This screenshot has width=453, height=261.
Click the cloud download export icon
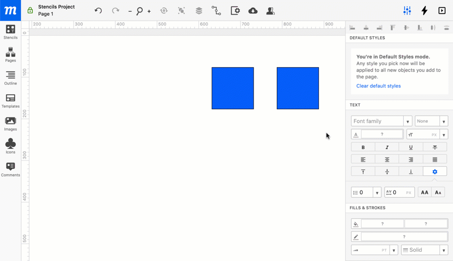pyautogui.click(x=253, y=11)
